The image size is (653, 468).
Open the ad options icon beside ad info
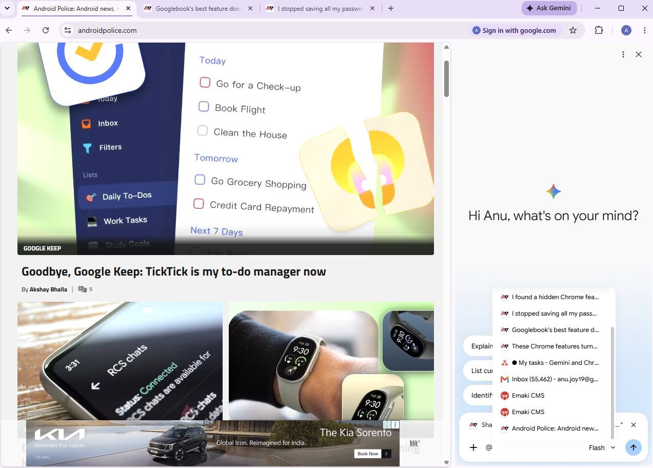tap(395, 424)
